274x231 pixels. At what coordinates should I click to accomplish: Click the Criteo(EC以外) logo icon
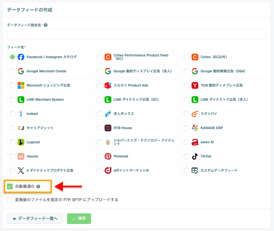195,57
